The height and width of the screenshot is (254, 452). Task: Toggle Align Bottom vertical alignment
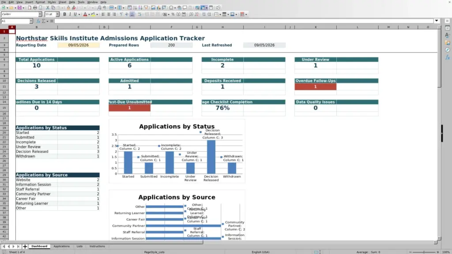(132, 14)
